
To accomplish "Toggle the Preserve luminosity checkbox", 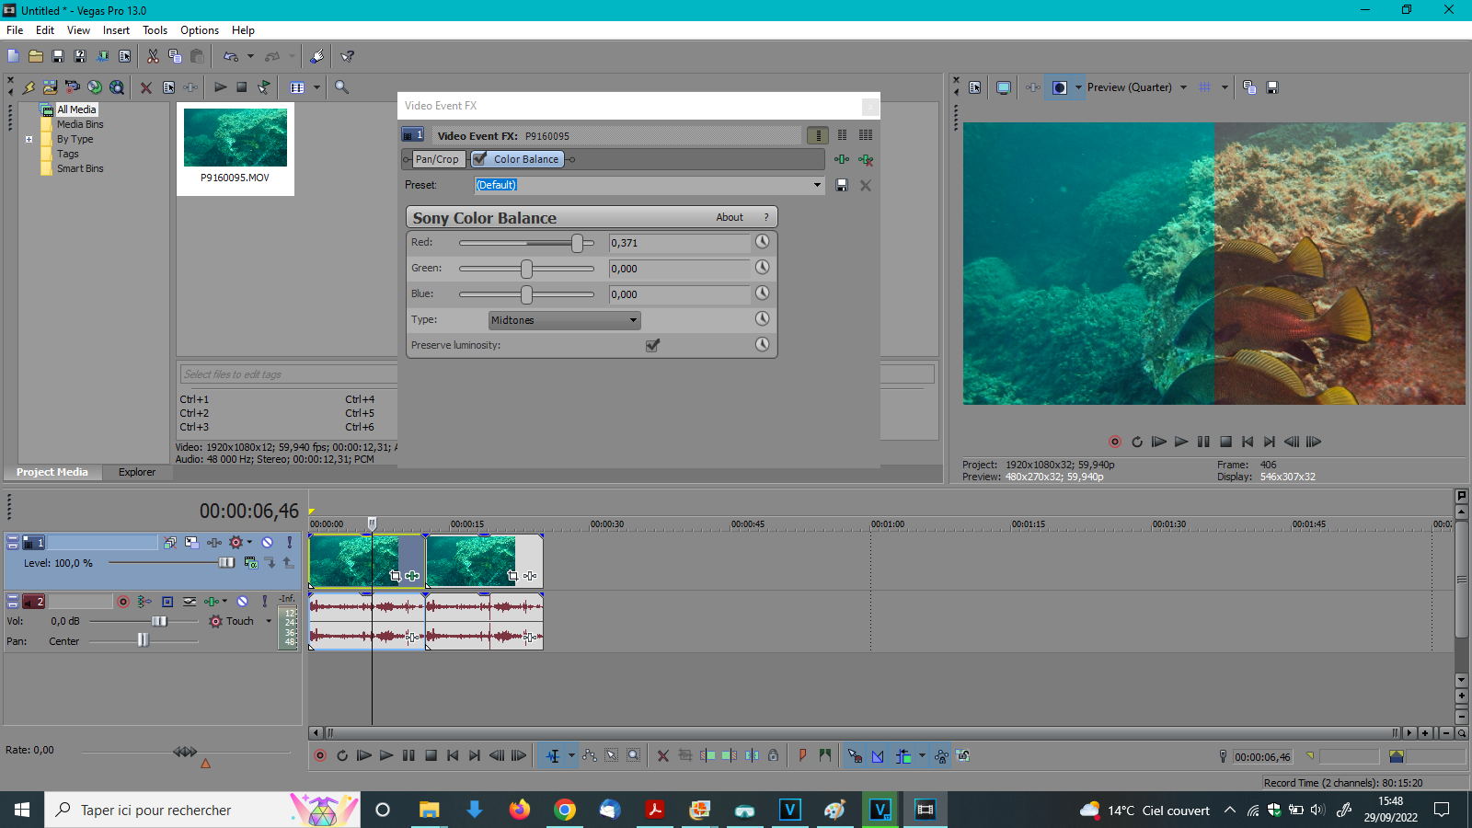I will (652, 345).
